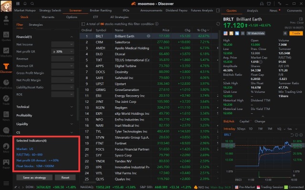
Task: Expand the Liquidity section
Action: coord(72,124)
